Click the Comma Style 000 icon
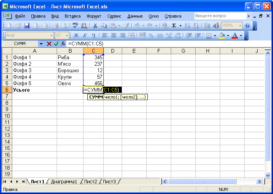 click(x=160, y=36)
